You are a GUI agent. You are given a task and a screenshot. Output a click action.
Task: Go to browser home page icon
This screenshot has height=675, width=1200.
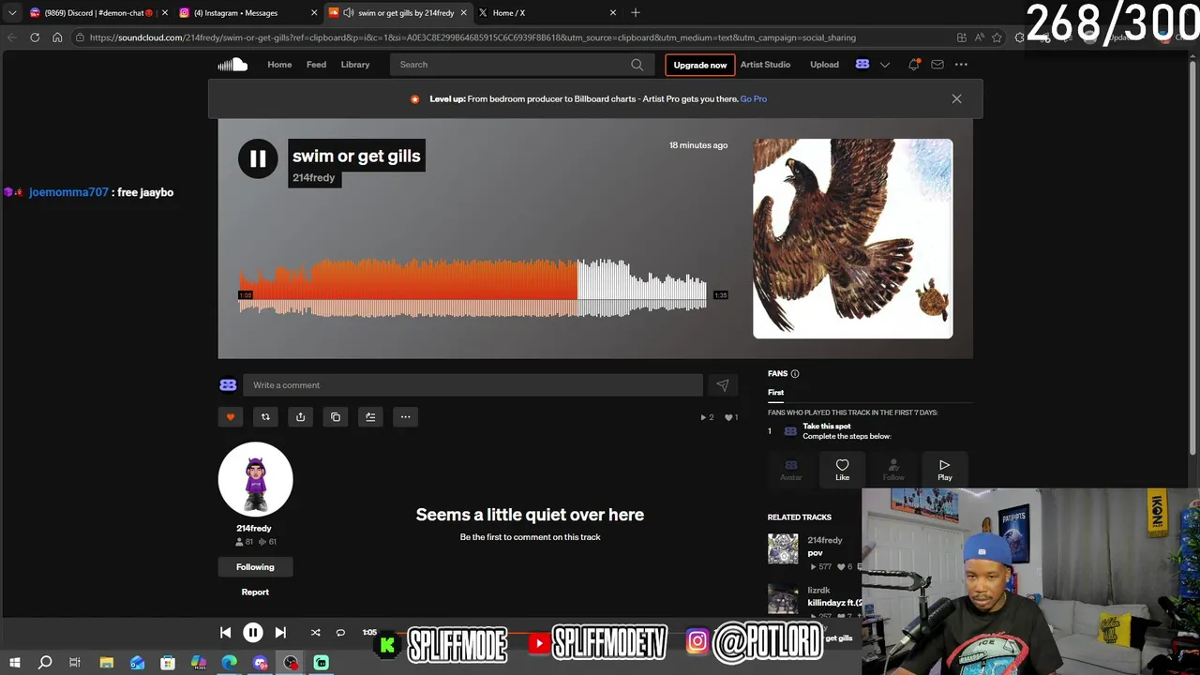(x=57, y=37)
